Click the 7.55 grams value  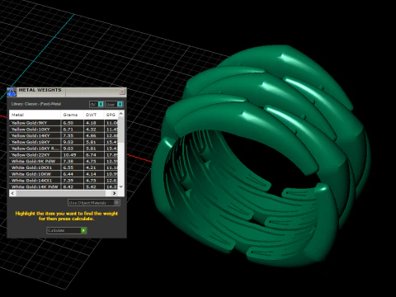[68, 135]
